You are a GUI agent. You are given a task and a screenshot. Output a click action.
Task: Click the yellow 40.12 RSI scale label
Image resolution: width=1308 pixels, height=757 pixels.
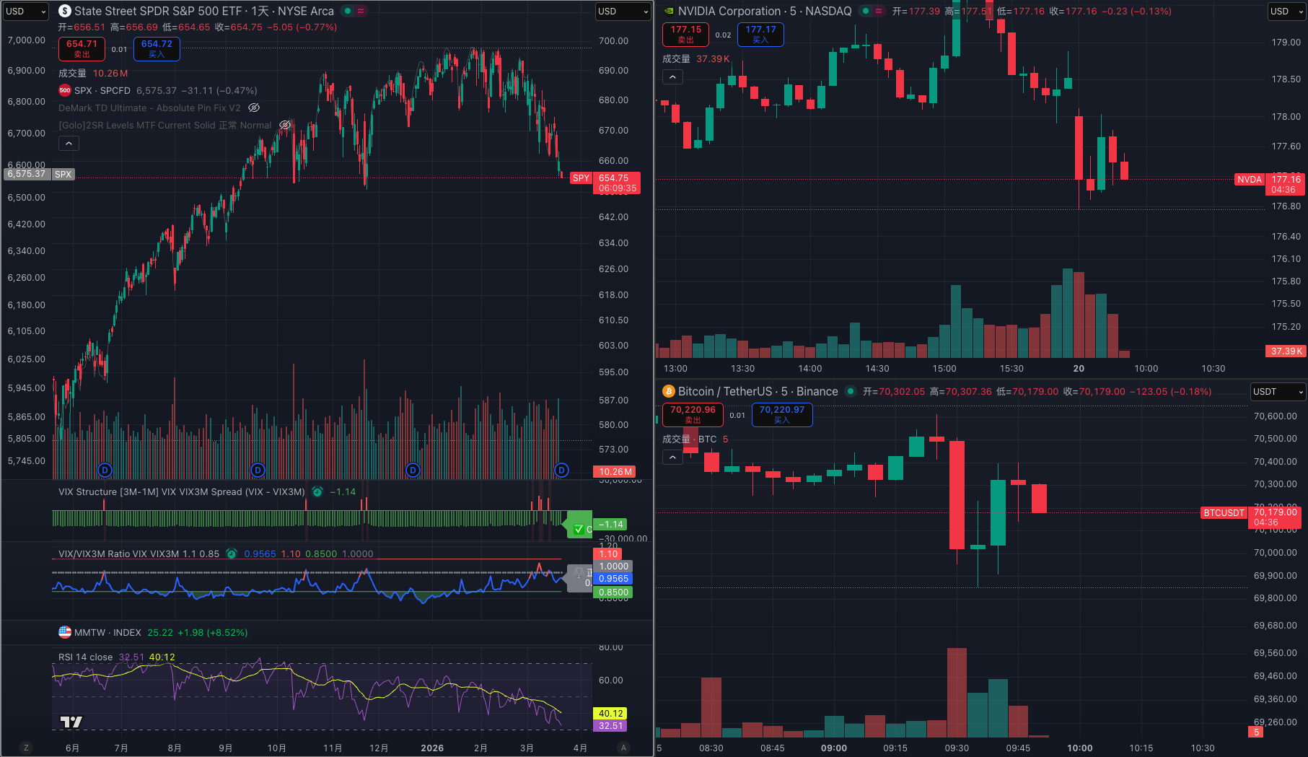610,713
